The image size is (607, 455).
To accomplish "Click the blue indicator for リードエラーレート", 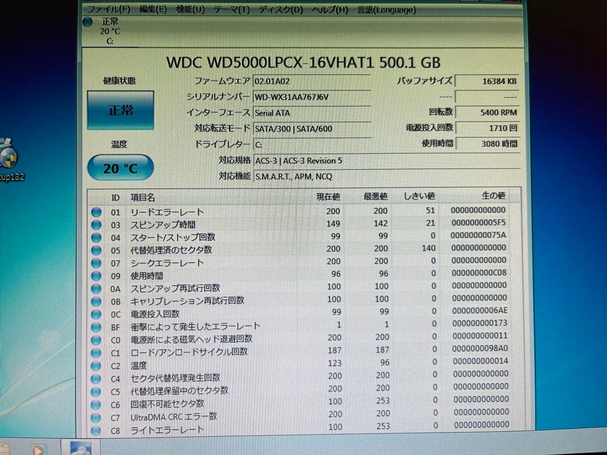I will pyautogui.click(x=96, y=212).
